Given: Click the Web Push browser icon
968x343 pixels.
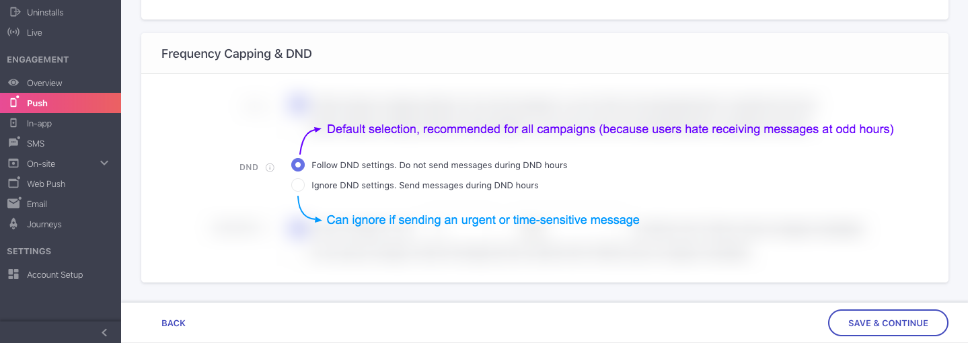Looking at the screenshot, I should point(13,183).
